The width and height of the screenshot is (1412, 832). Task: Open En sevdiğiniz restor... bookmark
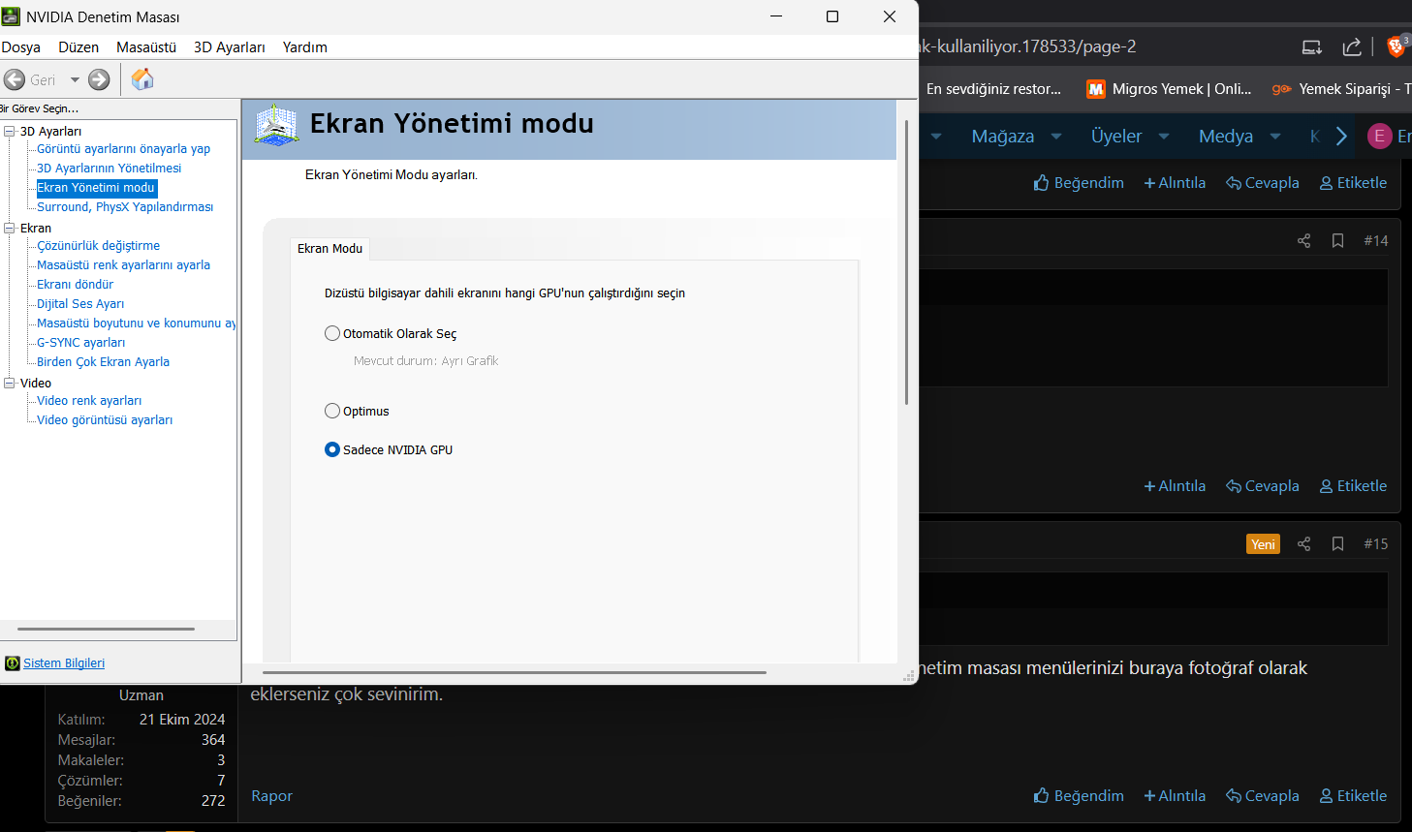993,89
